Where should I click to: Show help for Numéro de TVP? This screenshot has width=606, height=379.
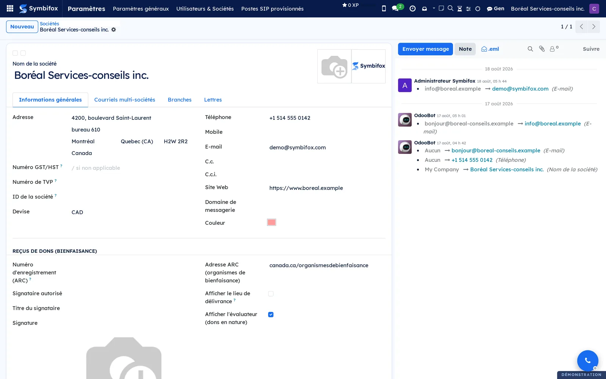56,180
